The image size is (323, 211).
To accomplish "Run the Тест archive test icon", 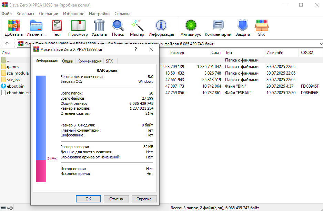I will click(x=57, y=26).
